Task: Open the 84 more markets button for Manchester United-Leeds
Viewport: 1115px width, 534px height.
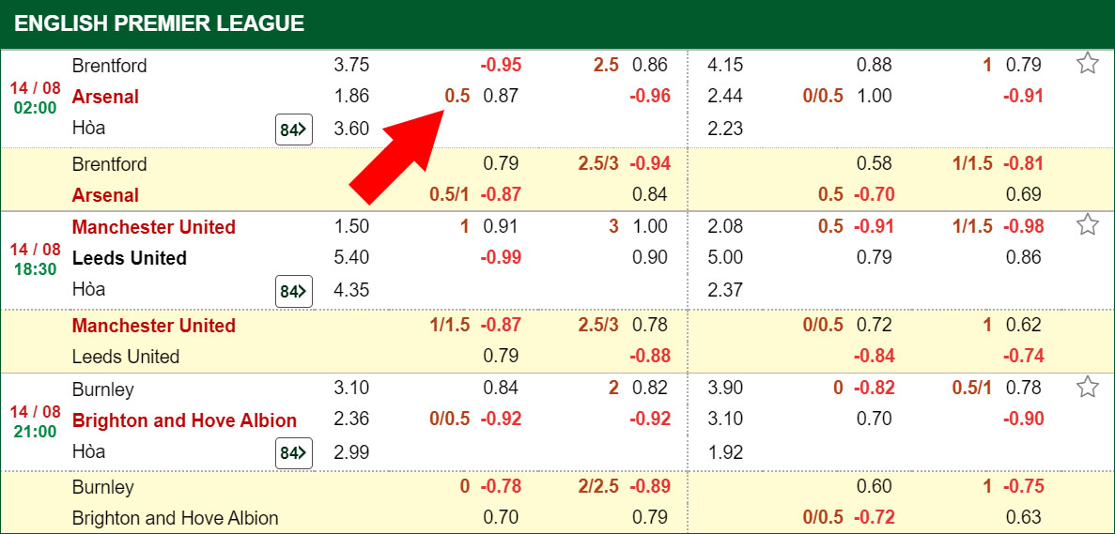Action: [294, 290]
